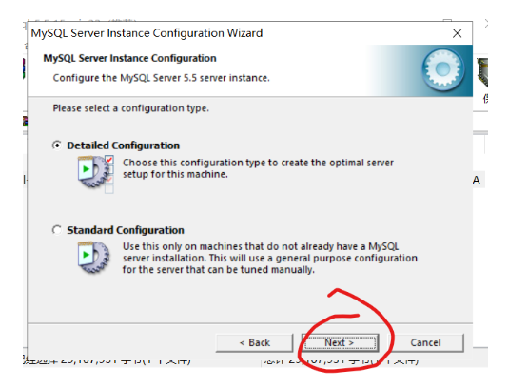This screenshot has width=508, height=387.
Task: Click description 'Choose this configuration type to create'
Action: [x=258, y=168]
